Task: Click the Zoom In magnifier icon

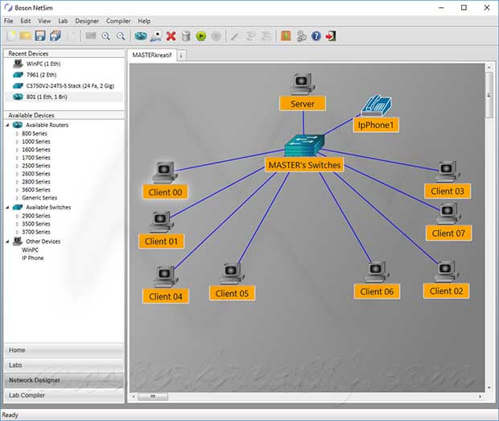Action: point(105,36)
